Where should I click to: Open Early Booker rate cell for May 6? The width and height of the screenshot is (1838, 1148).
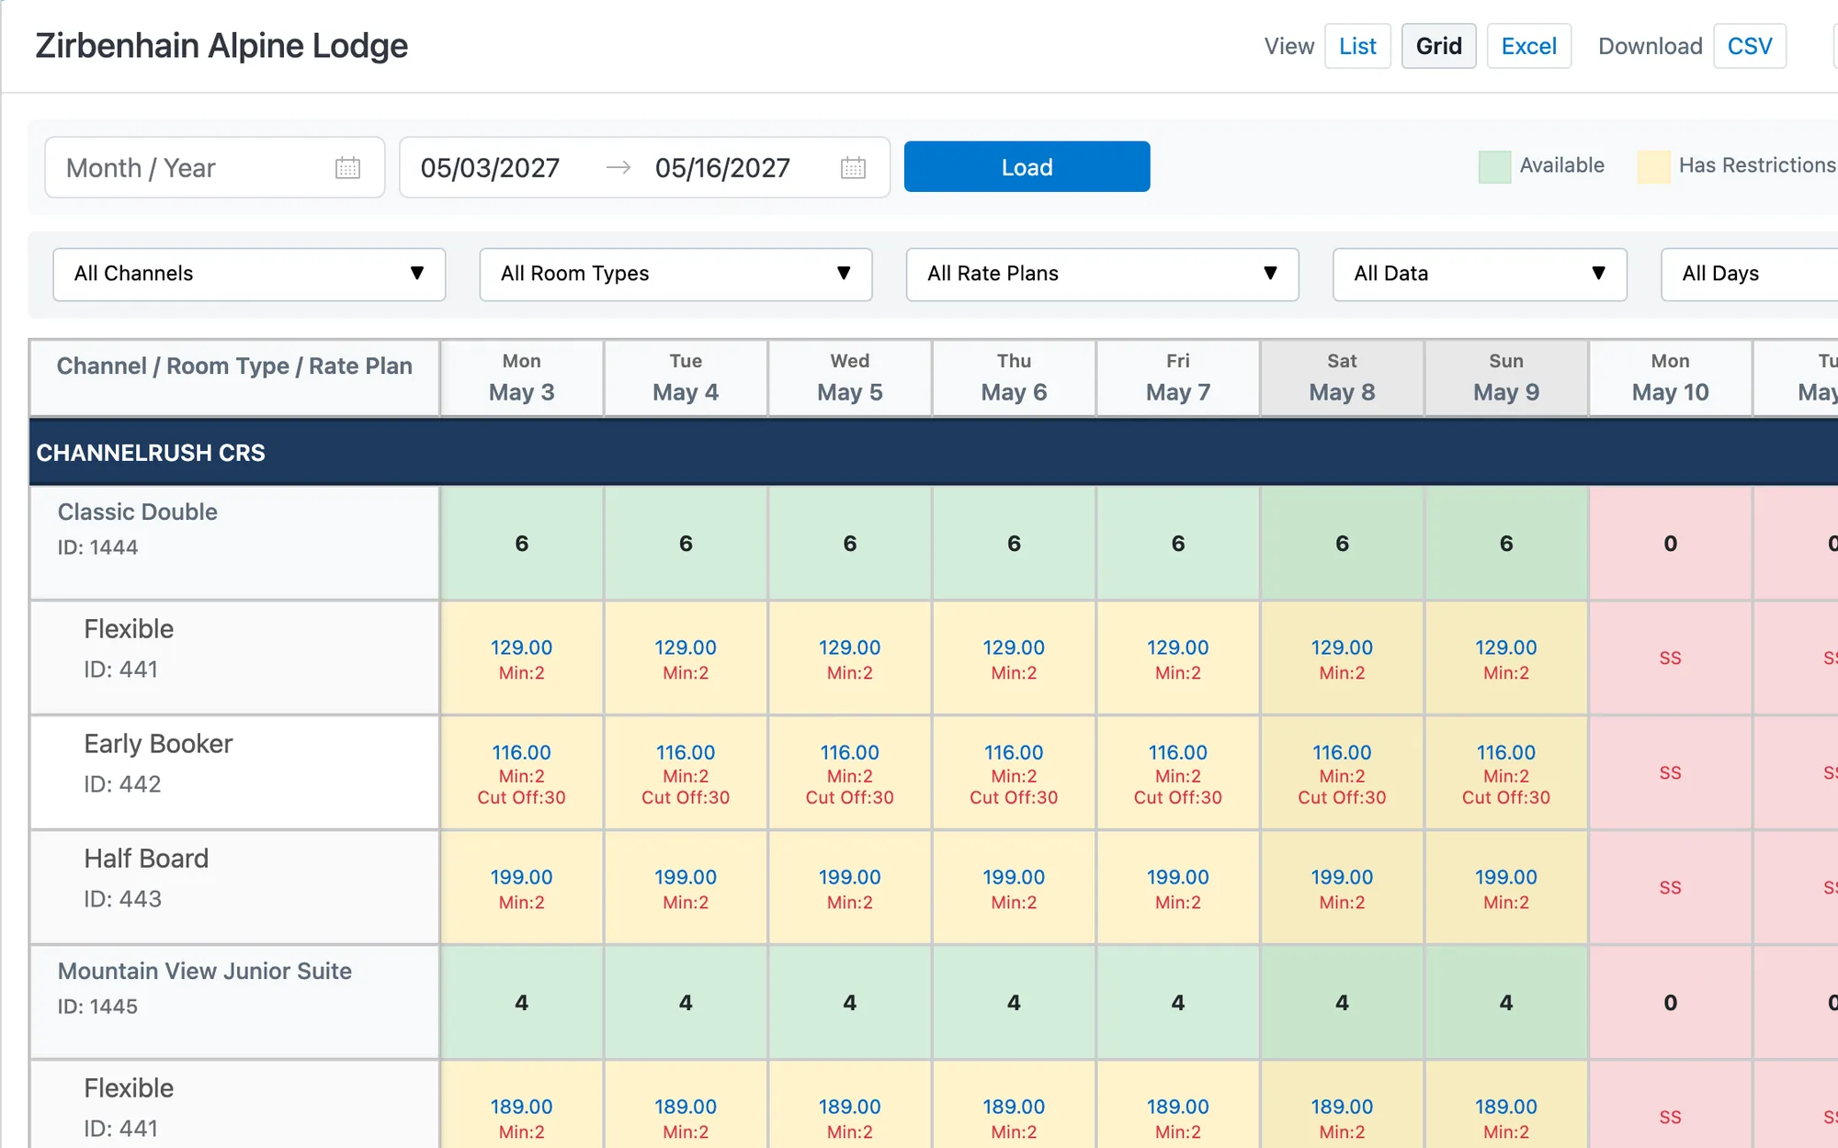1014,773
